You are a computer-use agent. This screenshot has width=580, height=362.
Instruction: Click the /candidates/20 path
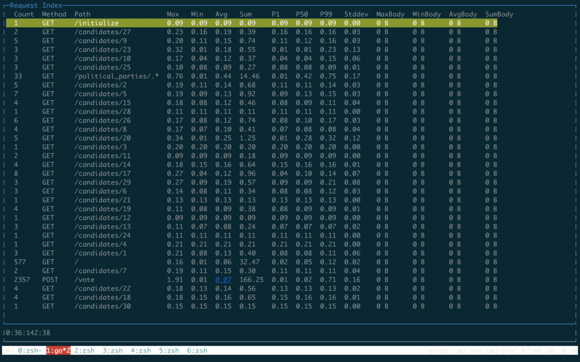[x=103, y=138]
